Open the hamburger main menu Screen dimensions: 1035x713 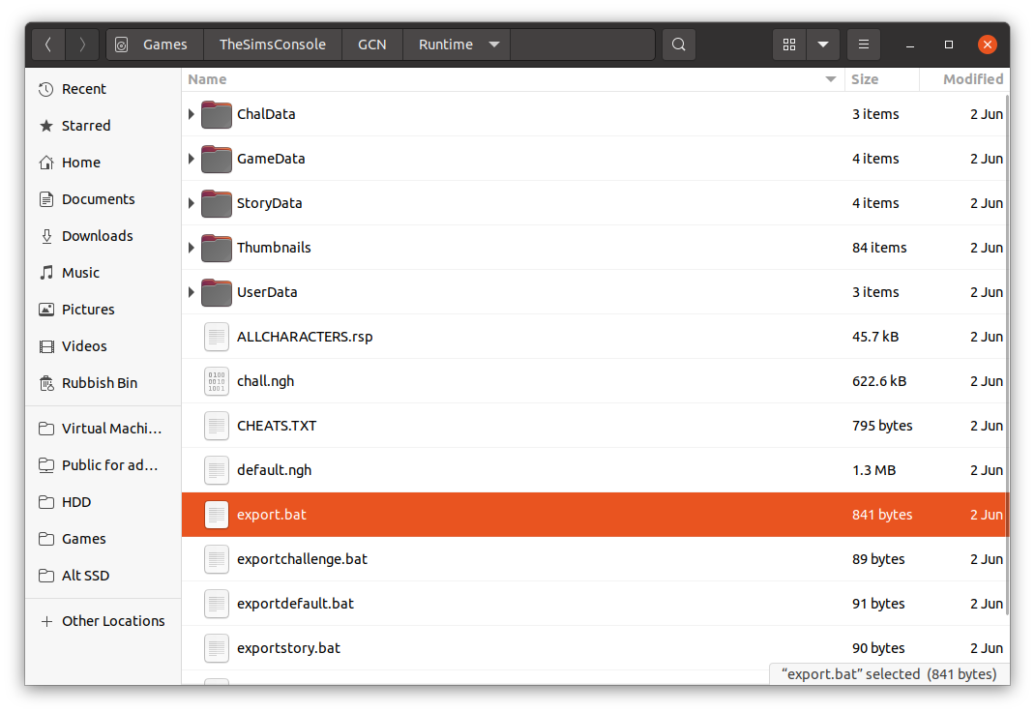pos(864,45)
